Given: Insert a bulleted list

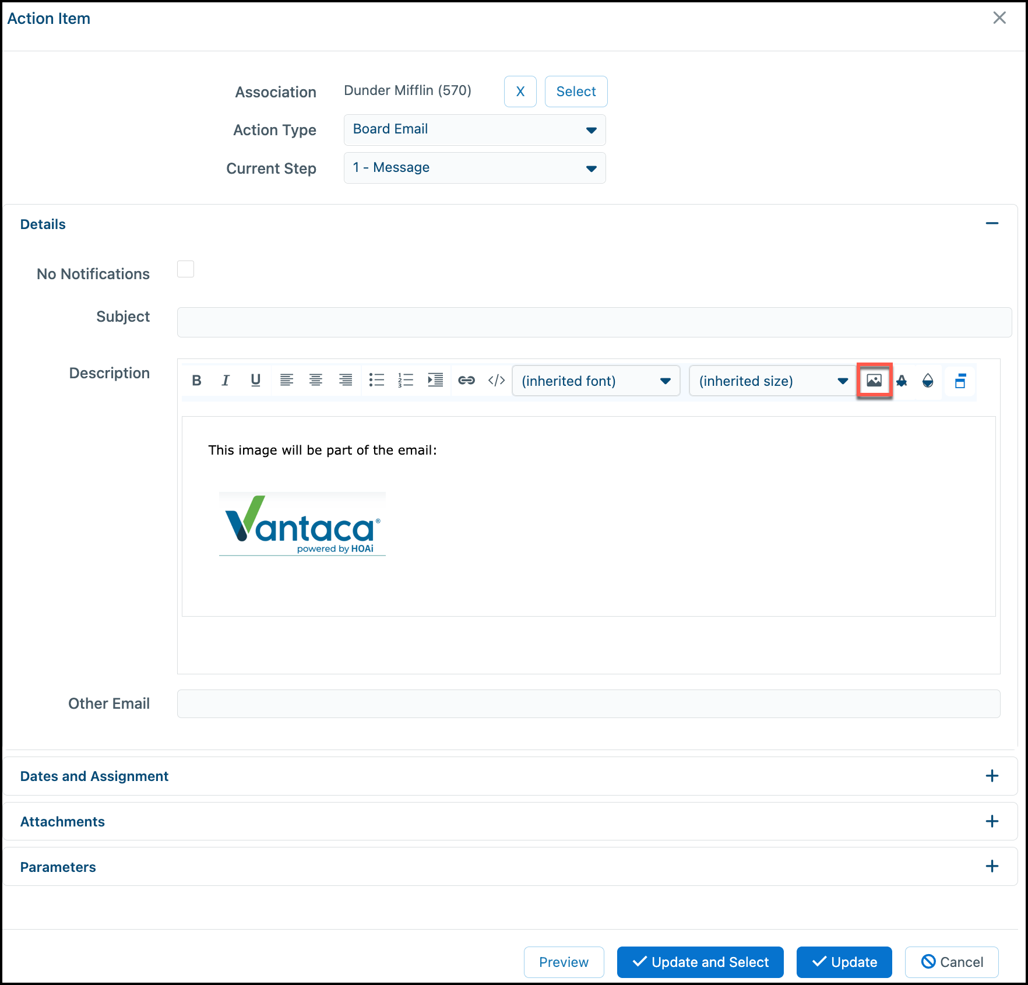Looking at the screenshot, I should [376, 381].
